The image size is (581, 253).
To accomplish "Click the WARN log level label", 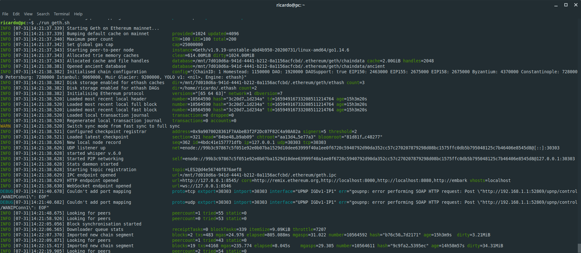I will click(5, 126).
